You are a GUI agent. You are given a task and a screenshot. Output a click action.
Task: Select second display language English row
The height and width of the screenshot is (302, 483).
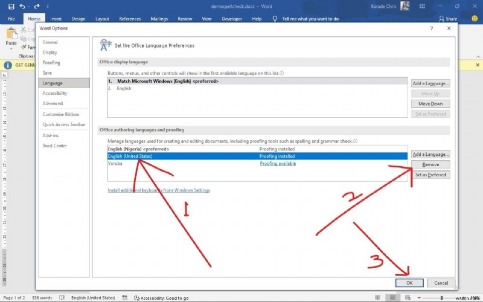pyautogui.click(x=257, y=88)
